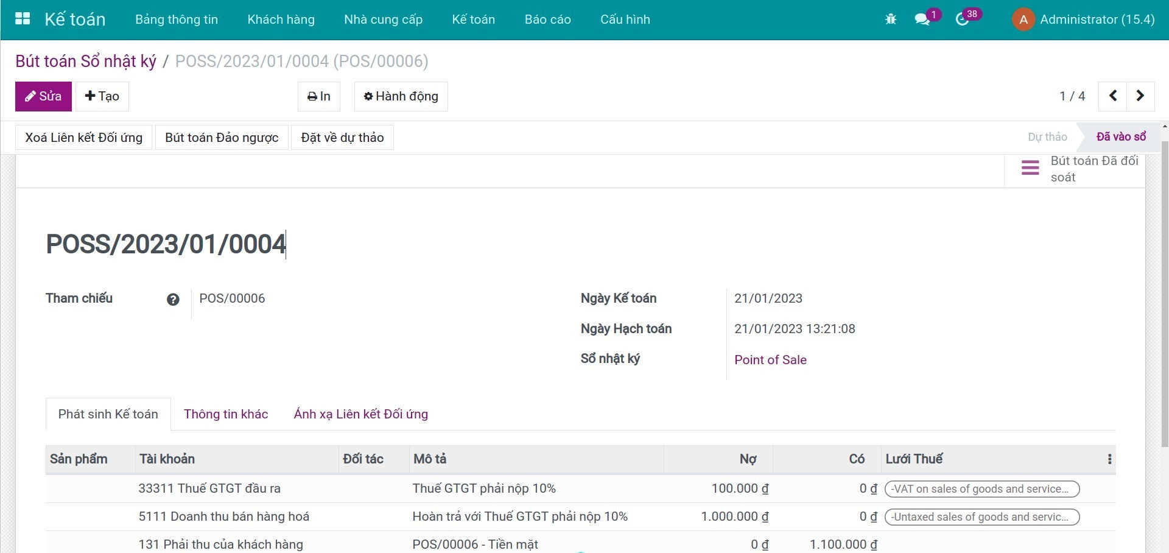1169x553 pixels.
Task: Click the vertical page scrollbar
Action: pos(1165,292)
